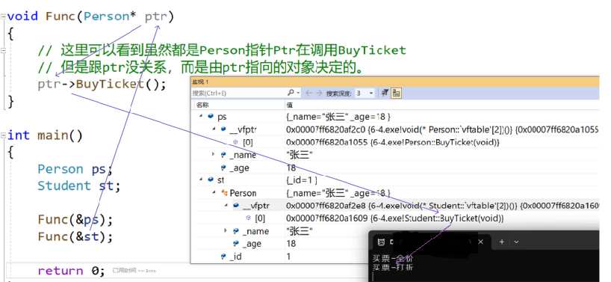Select Person value under st
The width and height of the screenshot is (611, 282).
[338, 193]
